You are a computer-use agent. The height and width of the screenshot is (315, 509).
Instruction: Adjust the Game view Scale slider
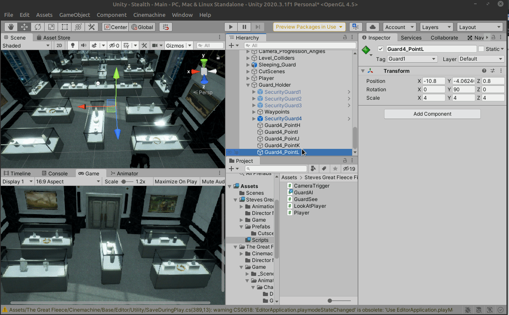(124, 182)
